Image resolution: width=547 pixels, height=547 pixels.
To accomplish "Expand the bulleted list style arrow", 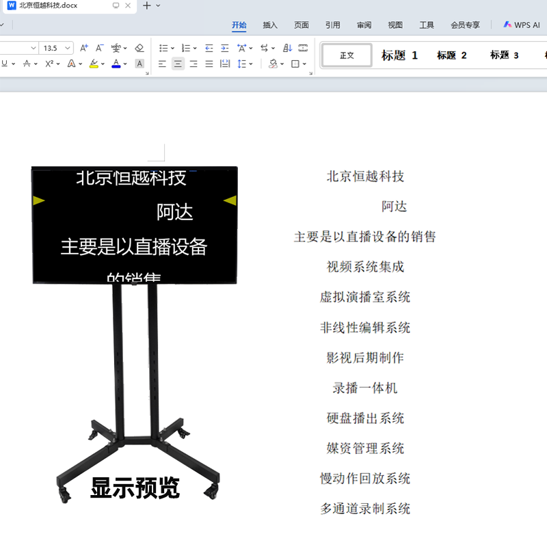I will [x=172, y=48].
